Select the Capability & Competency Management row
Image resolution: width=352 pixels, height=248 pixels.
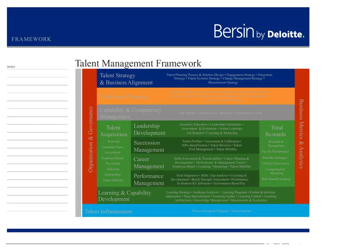130,113
